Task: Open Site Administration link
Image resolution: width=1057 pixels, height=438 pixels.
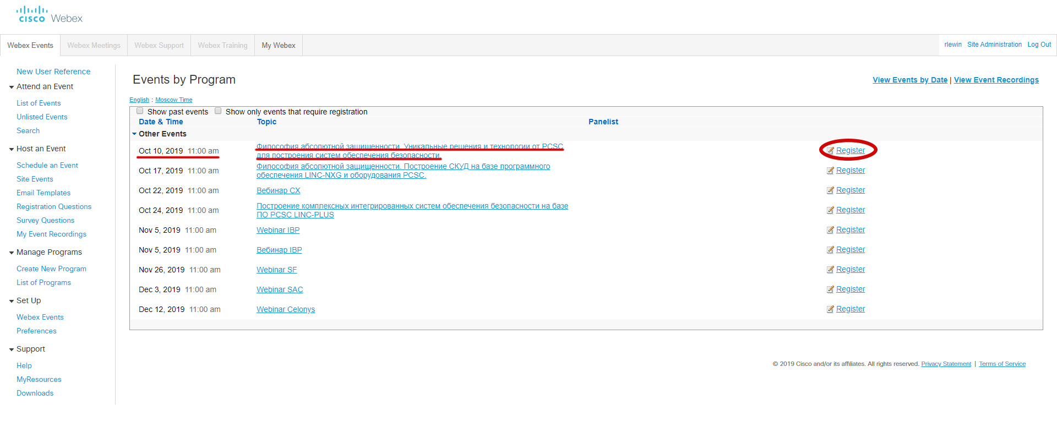Action: pos(994,45)
